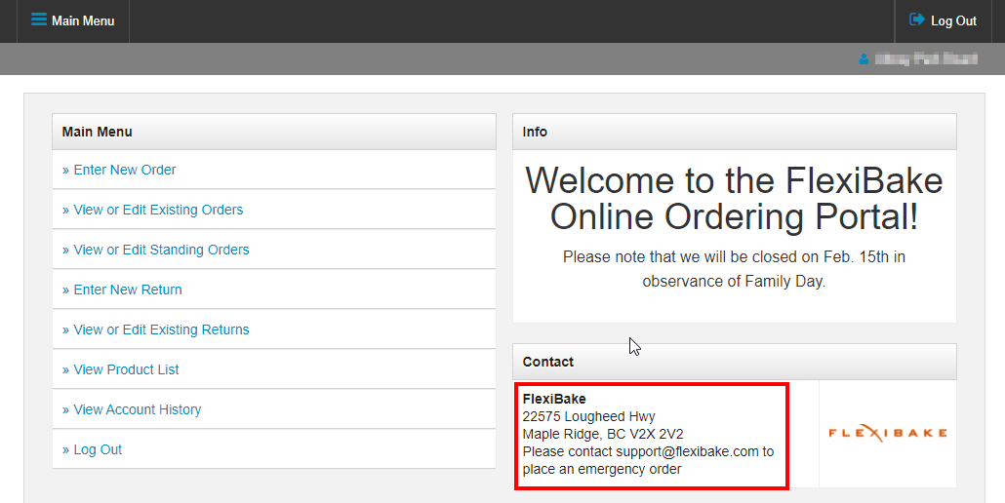Click the Maple Ridge, BC V2X 2V2 line
This screenshot has height=503, width=1005.
pyautogui.click(x=602, y=434)
